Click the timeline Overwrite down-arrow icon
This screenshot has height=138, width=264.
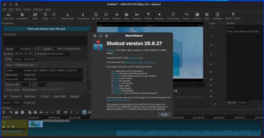coord(53,112)
